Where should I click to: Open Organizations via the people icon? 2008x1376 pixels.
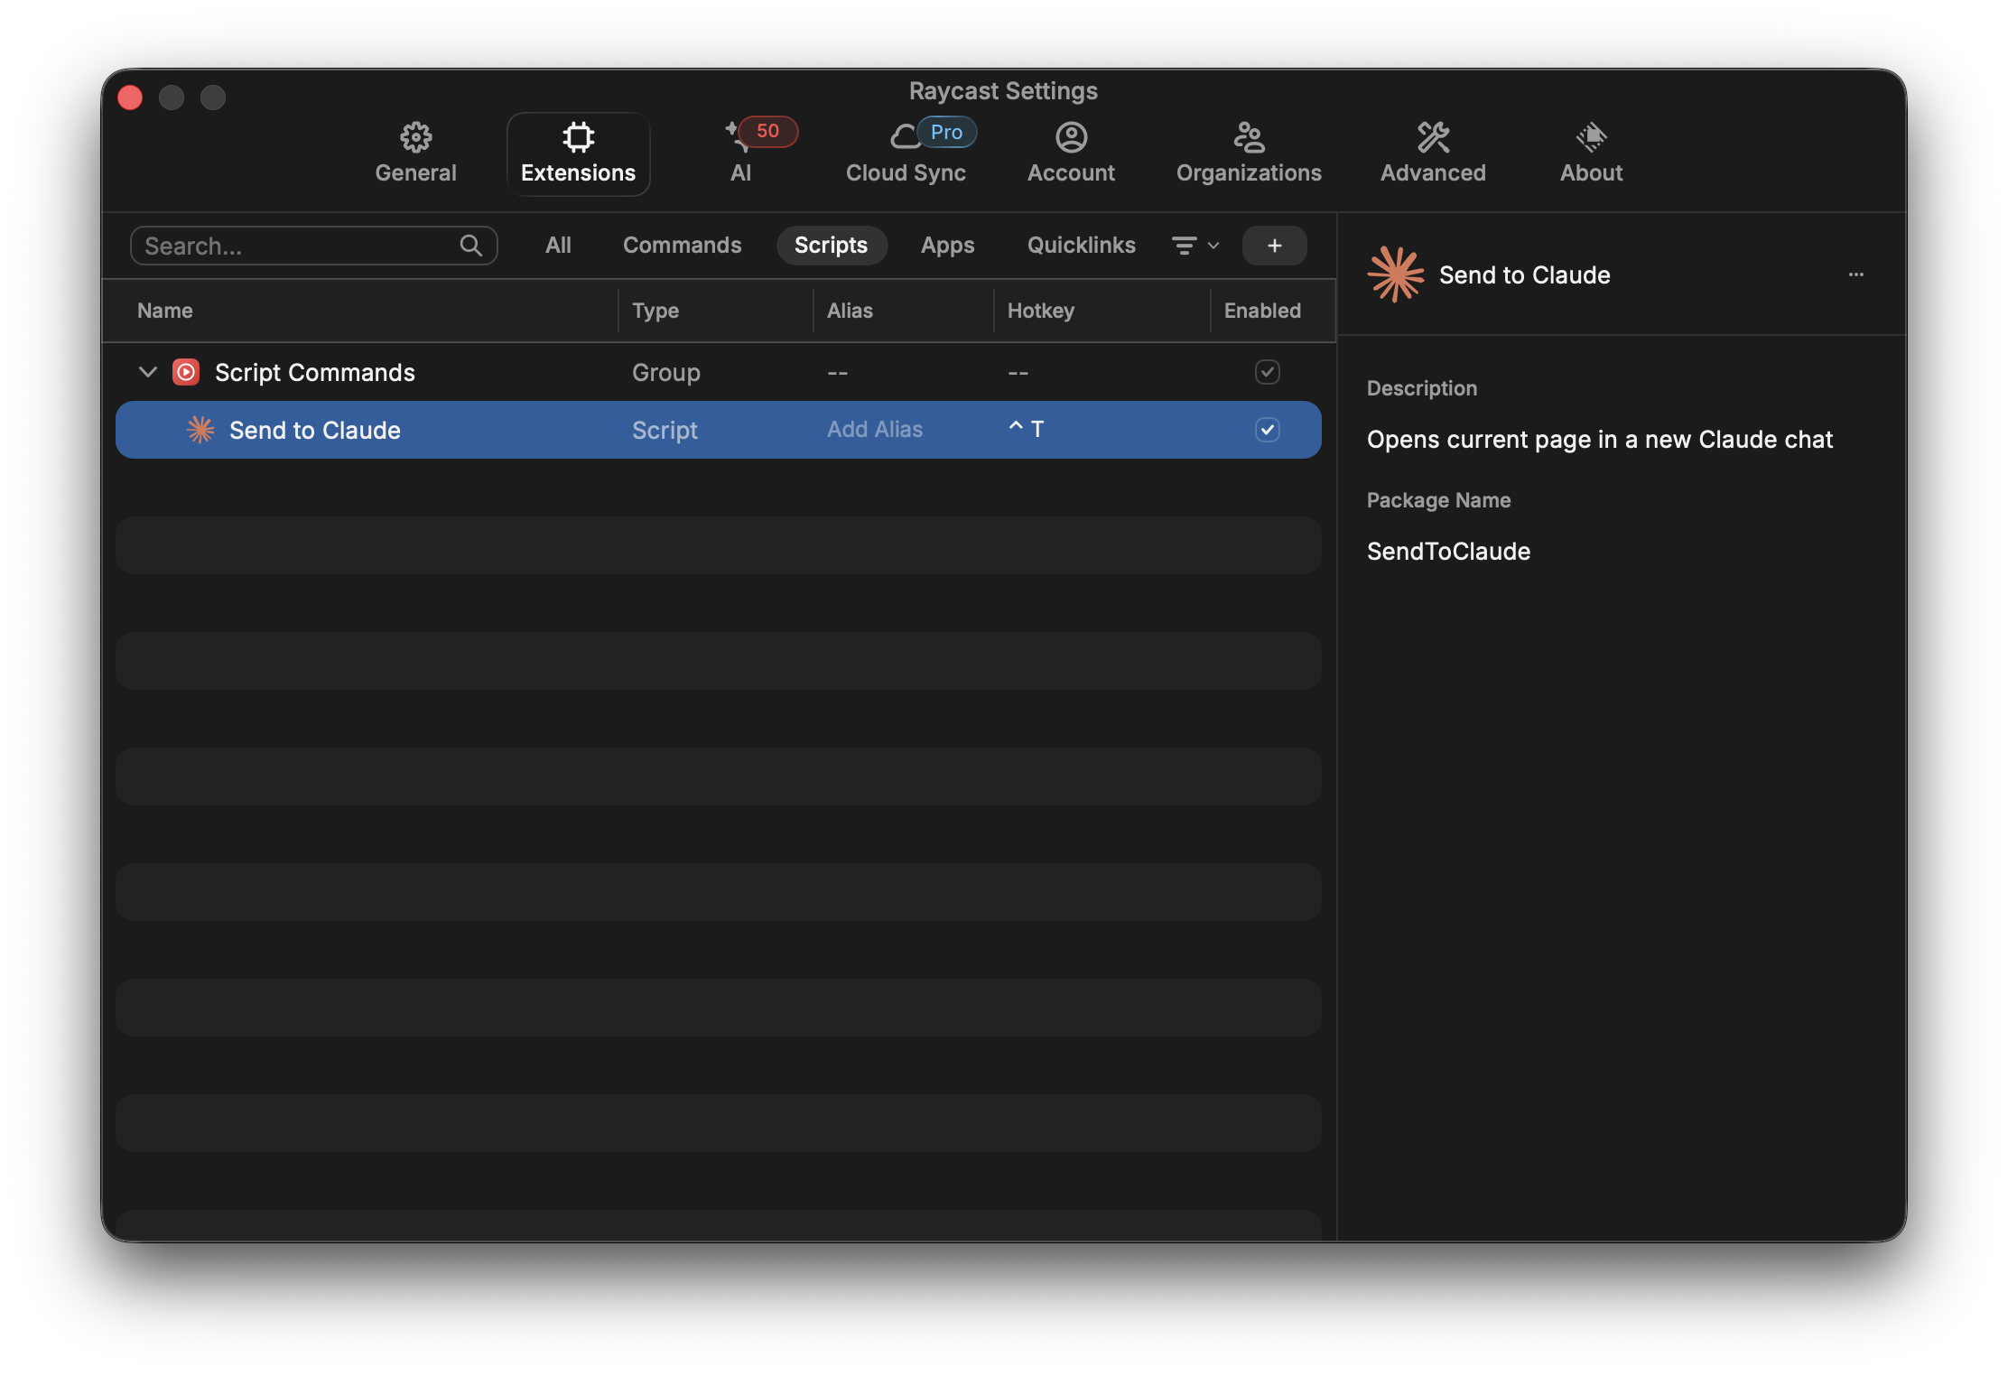[1249, 137]
